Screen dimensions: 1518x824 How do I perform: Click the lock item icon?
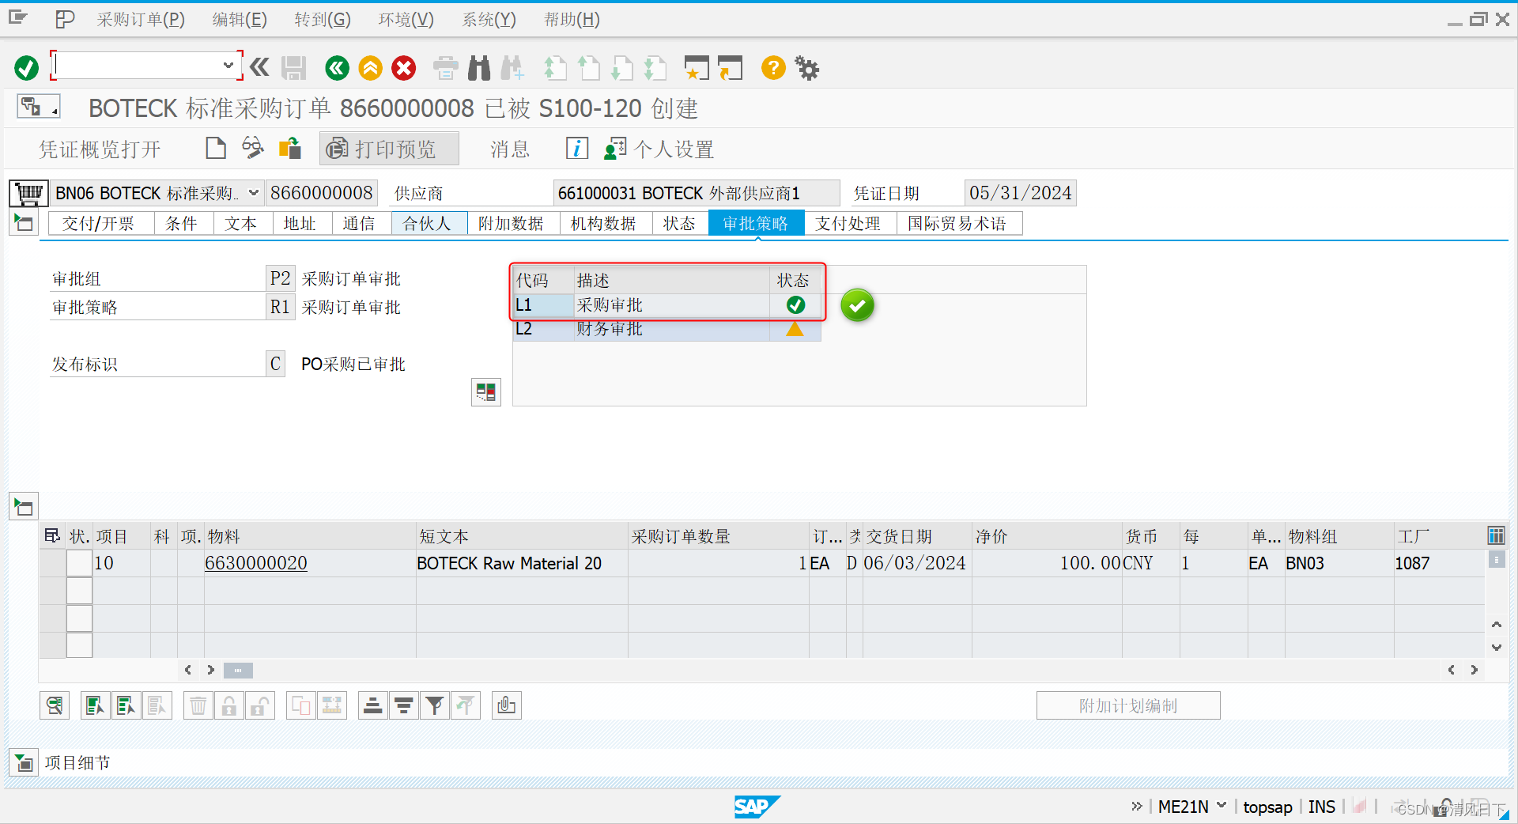point(228,705)
